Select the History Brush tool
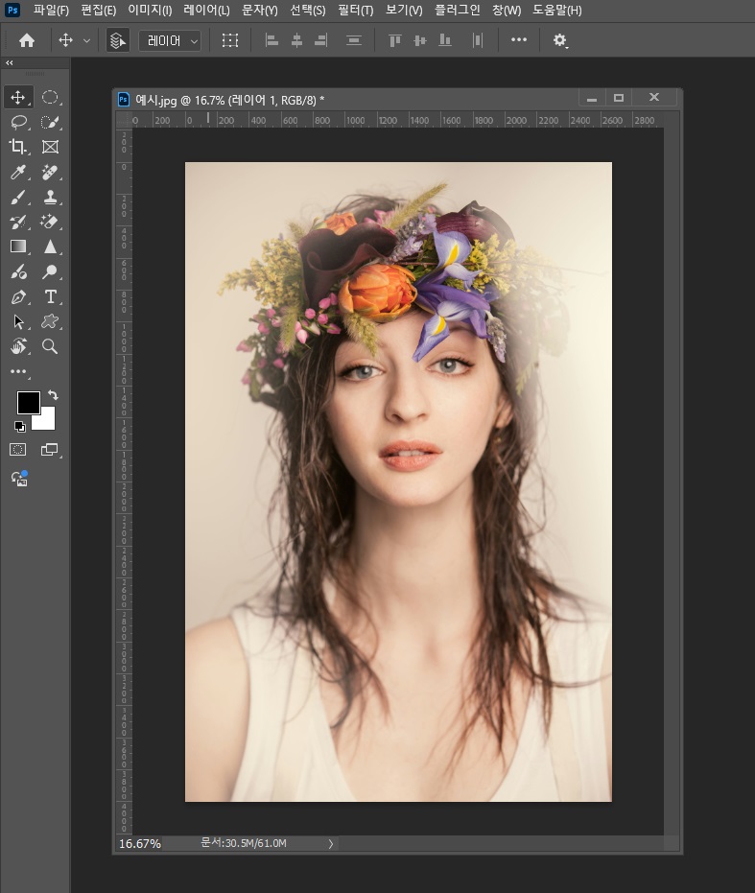This screenshot has height=893, width=755. pos(18,222)
